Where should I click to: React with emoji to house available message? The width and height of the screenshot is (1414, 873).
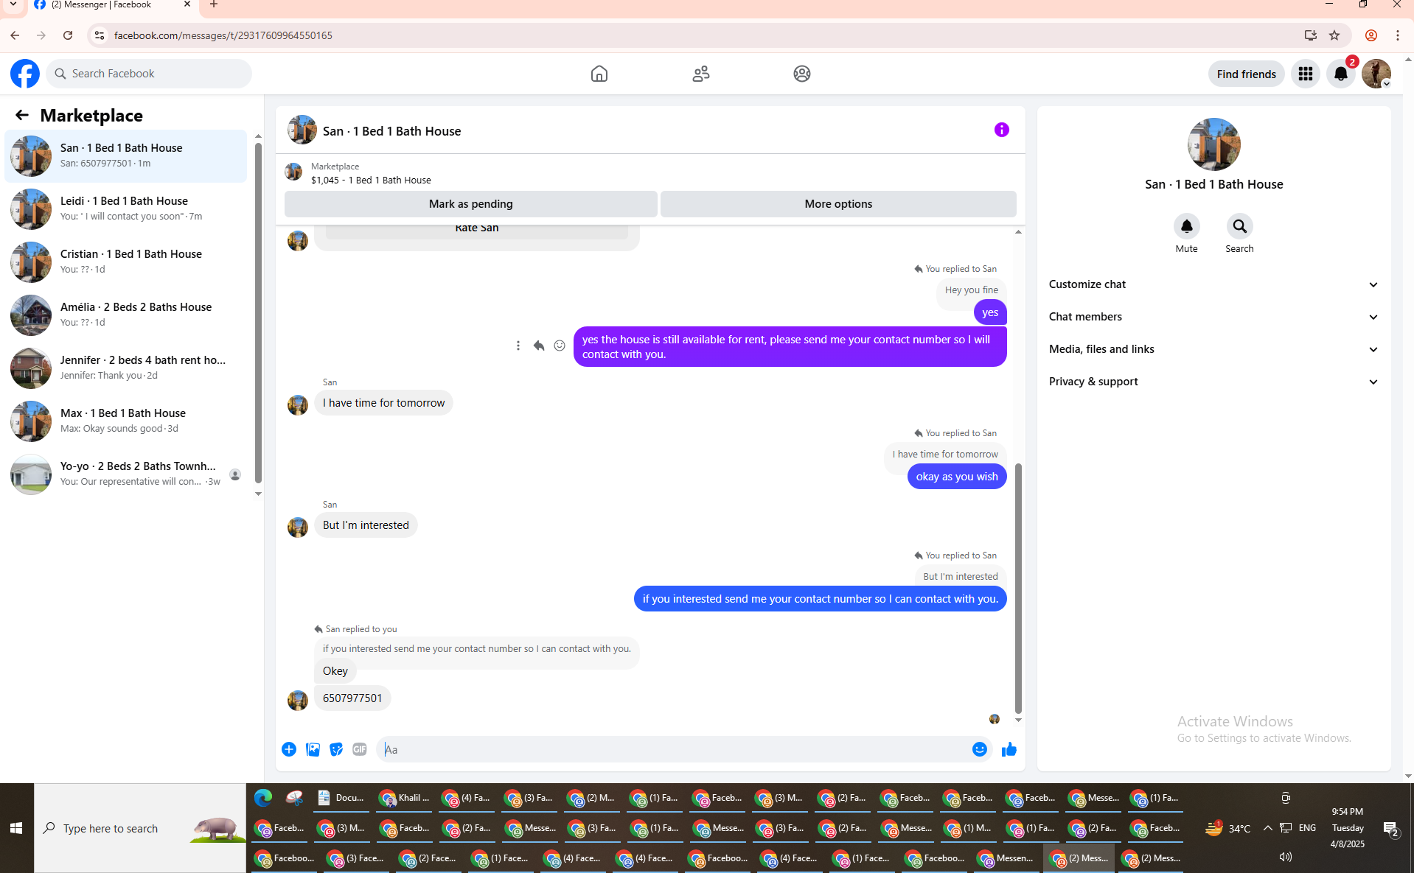(x=560, y=346)
